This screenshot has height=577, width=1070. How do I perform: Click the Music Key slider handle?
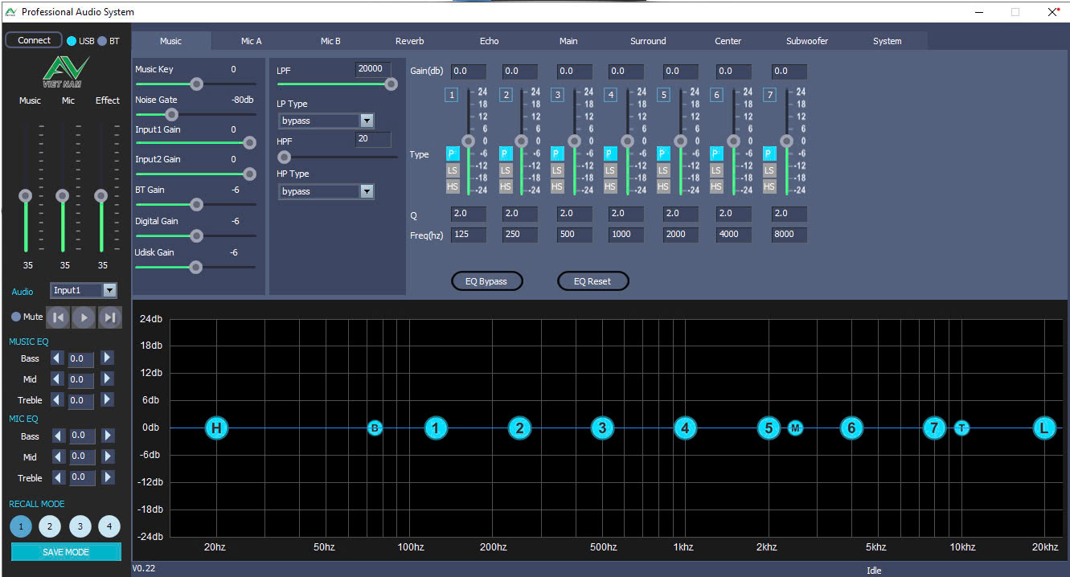pyautogui.click(x=196, y=84)
